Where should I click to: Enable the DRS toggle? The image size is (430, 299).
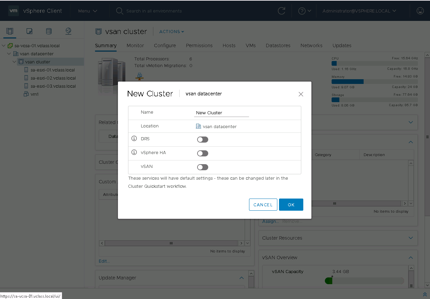[203, 140]
